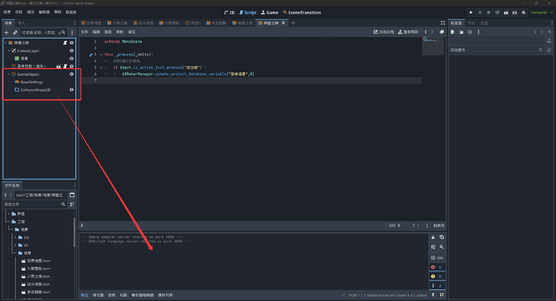Toggle visibility of 背景 node
The image size is (556, 301).
(x=71, y=59)
